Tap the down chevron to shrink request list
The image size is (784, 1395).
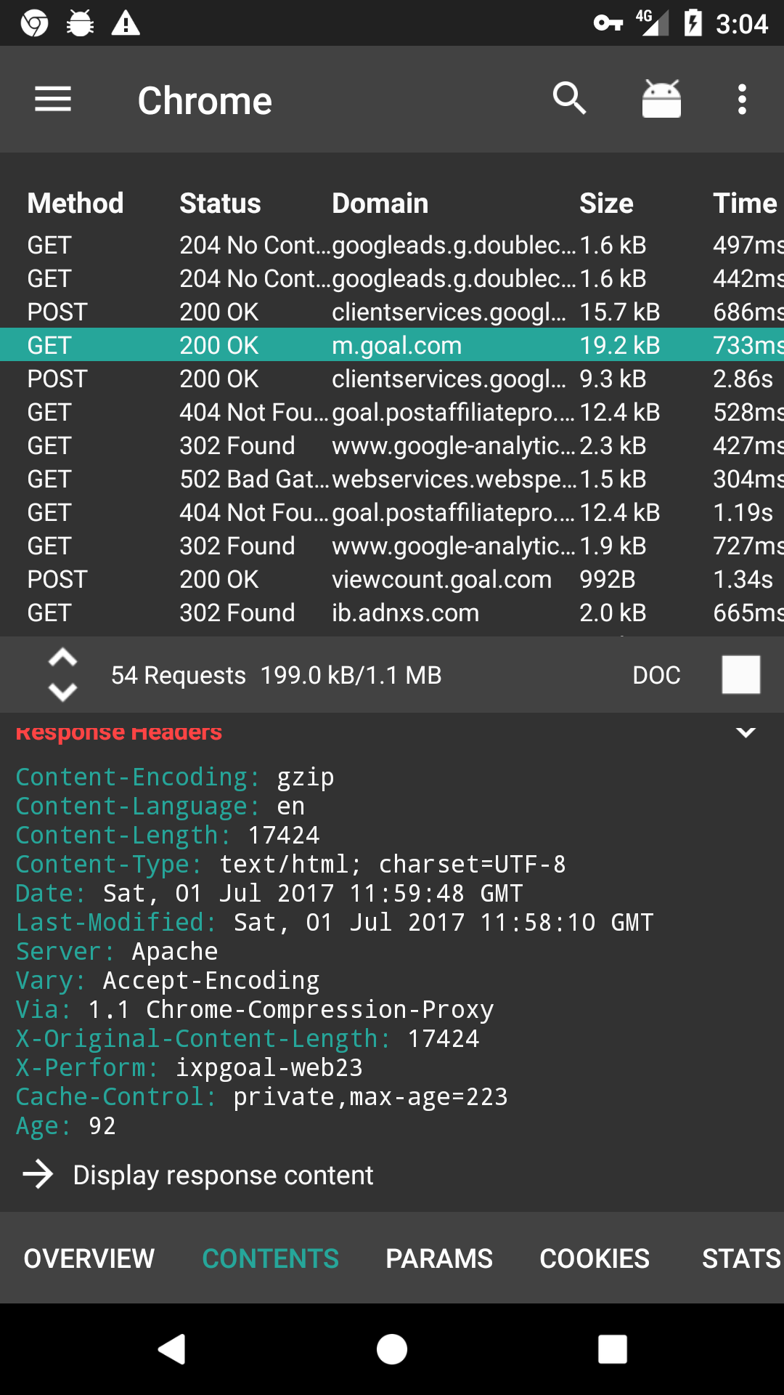click(x=62, y=692)
